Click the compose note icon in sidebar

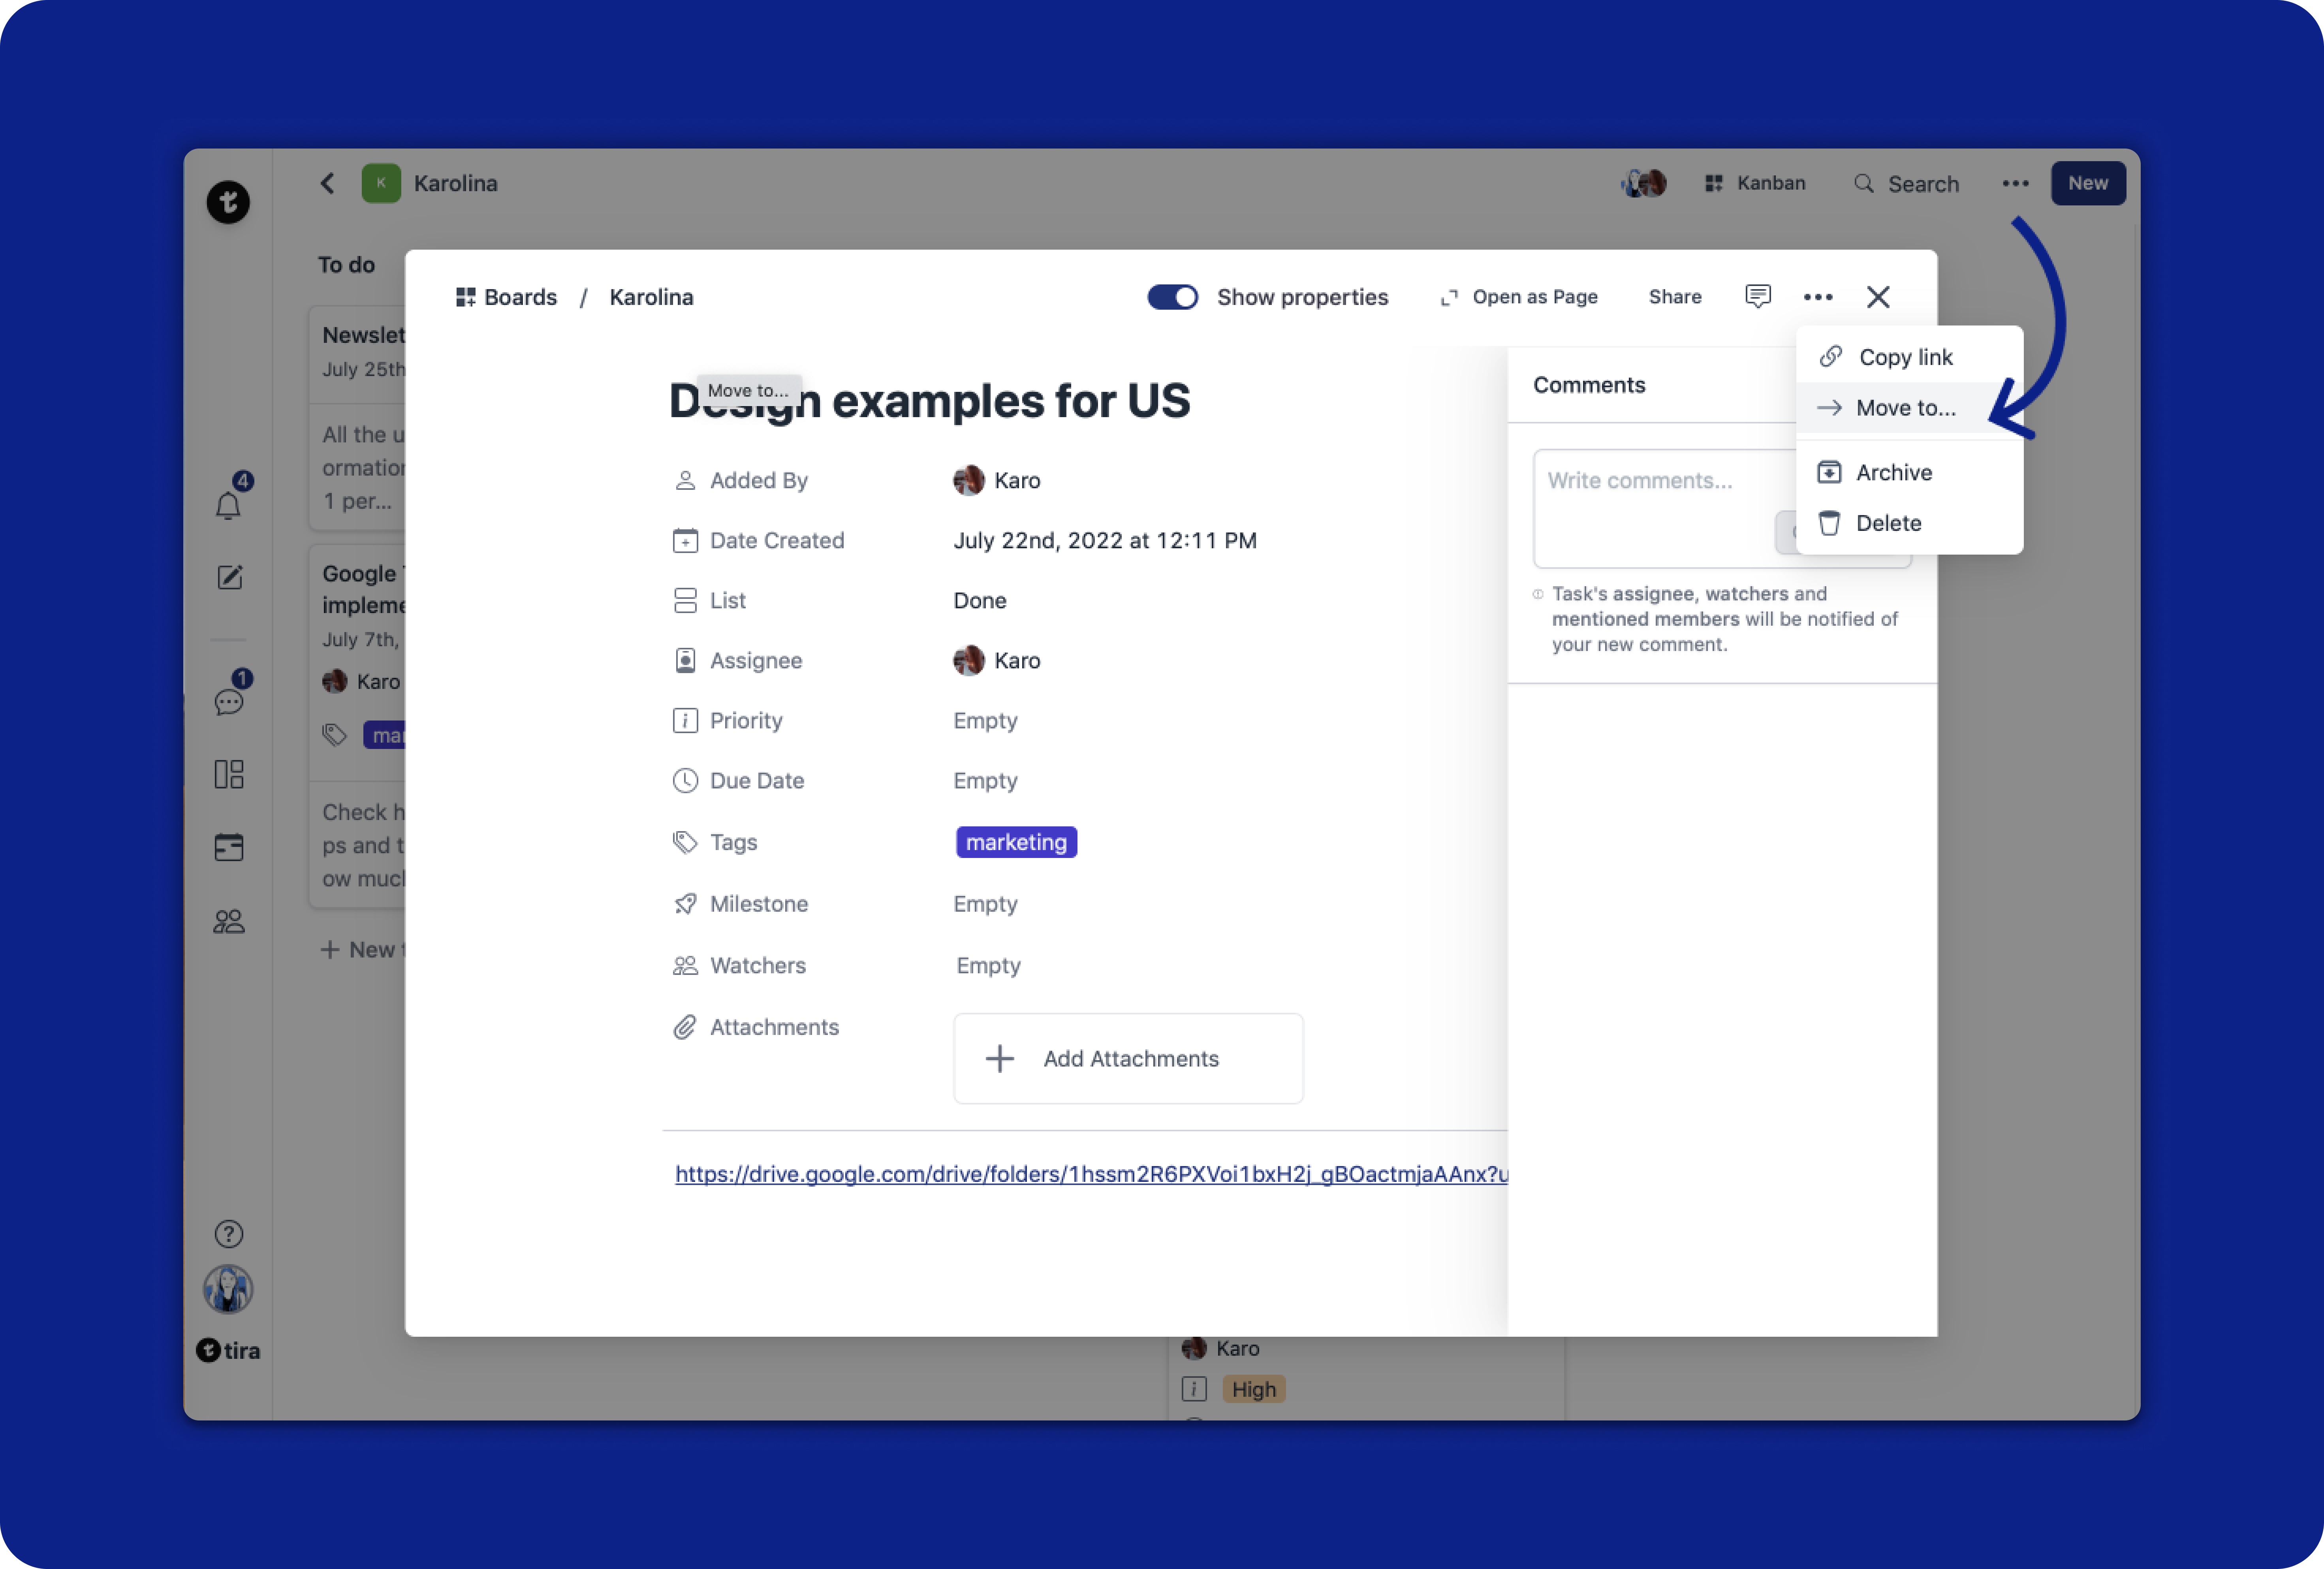[x=229, y=577]
